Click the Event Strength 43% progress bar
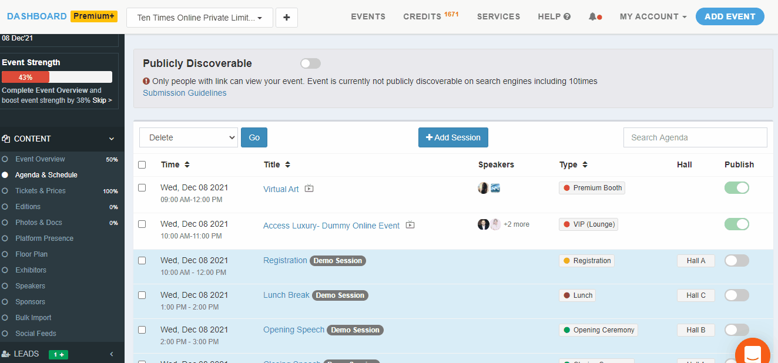Viewport: 778px width, 363px height. tap(57, 77)
